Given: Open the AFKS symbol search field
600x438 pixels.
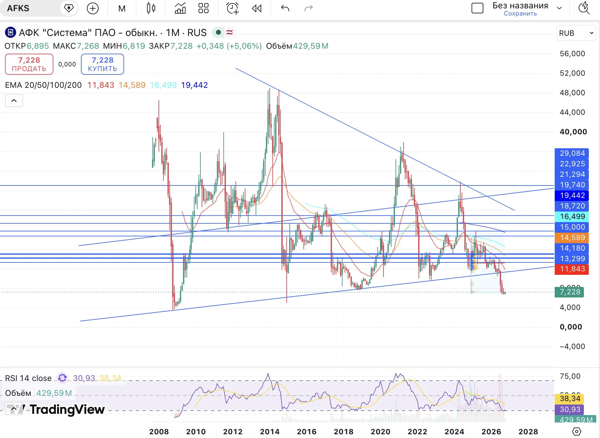Looking at the screenshot, I should pyautogui.click(x=31, y=8).
